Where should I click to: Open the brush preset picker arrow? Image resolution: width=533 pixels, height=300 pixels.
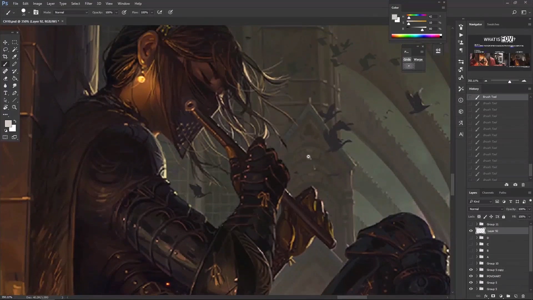coord(29,12)
